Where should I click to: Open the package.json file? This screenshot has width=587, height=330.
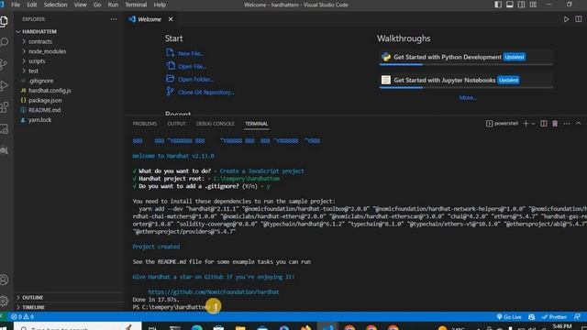tap(69, 100)
